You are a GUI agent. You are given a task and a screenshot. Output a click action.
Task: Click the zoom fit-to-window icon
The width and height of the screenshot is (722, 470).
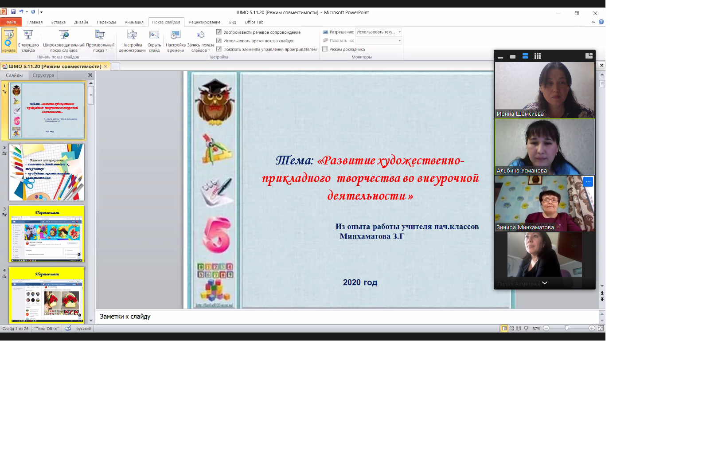(601, 329)
